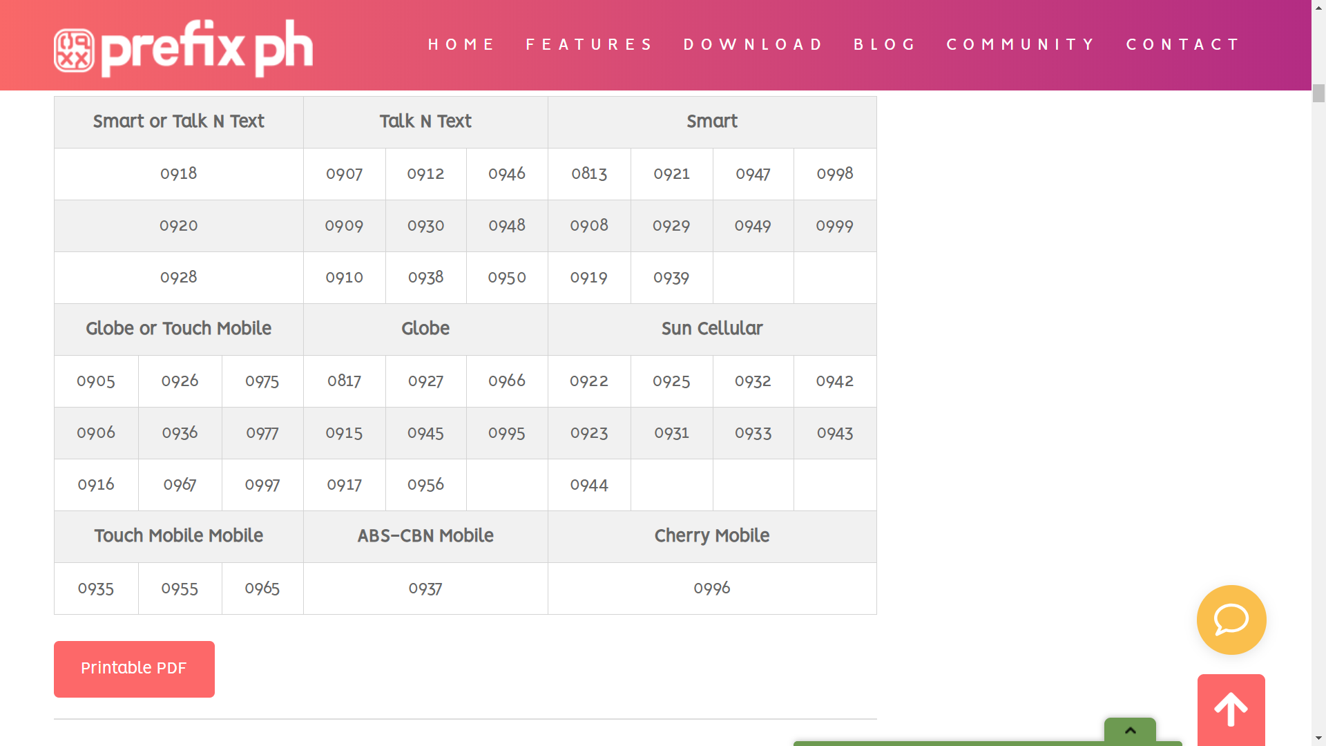Screen dimensions: 1326x746
Task: Select the 'Smart or Talk N Text' header
Action: pyautogui.click(x=179, y=122)
